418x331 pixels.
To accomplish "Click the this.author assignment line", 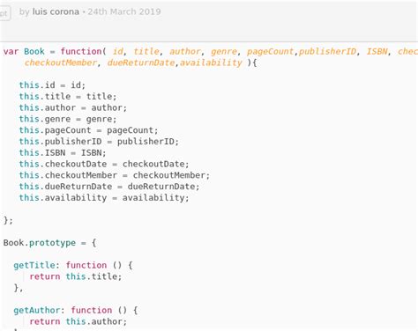I will point(73,108).
